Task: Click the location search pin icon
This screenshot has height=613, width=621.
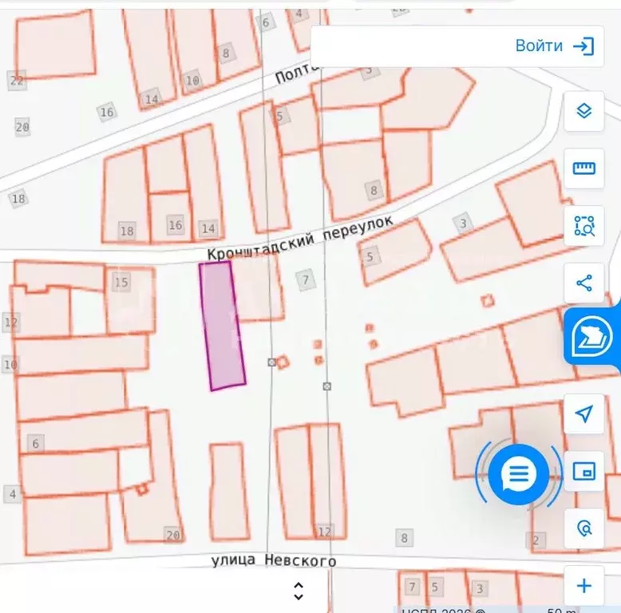Action: pyautogui.click(x=583, y=528)
